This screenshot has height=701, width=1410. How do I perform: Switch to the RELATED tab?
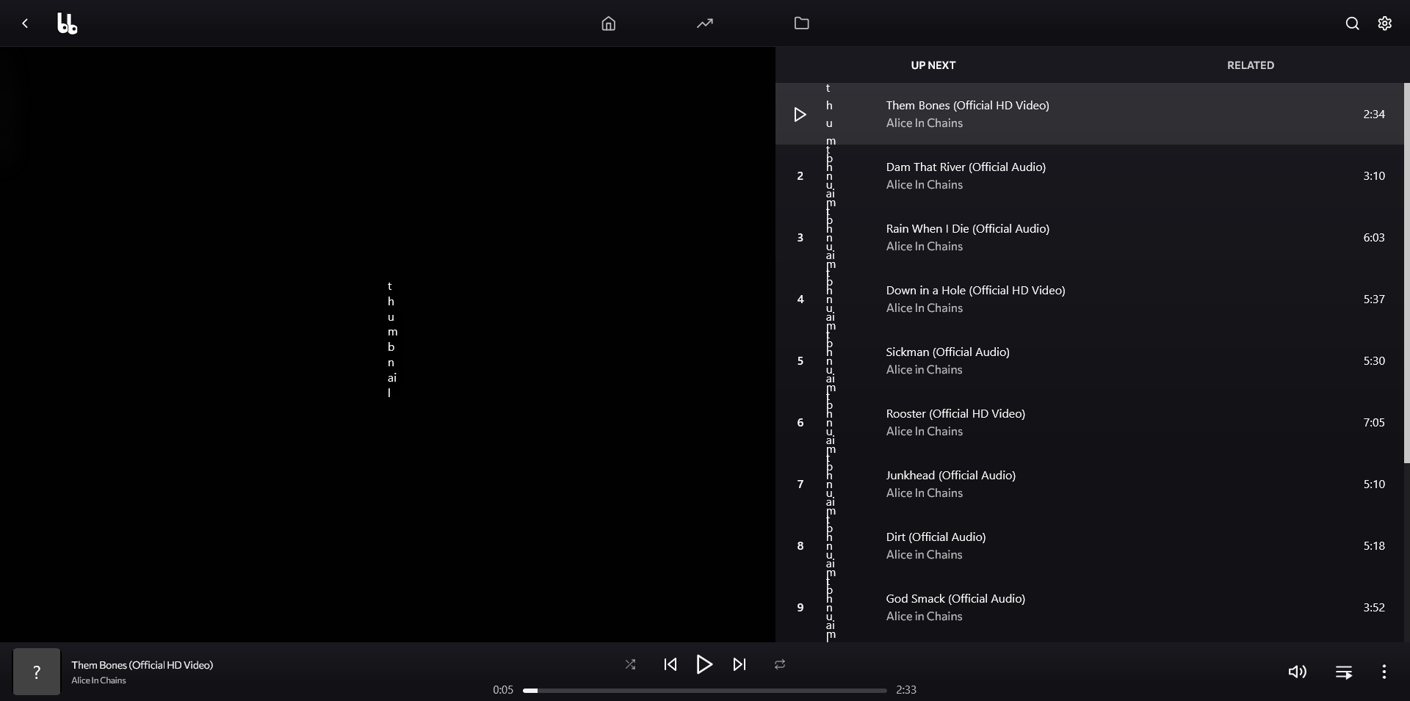(x=1251, y=65)
